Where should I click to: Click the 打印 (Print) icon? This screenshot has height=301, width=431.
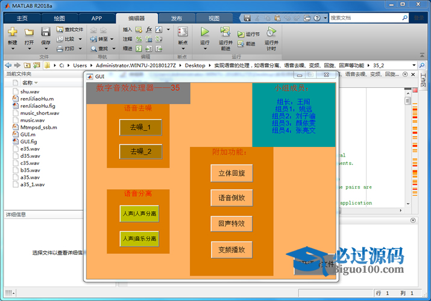[60, 49]
